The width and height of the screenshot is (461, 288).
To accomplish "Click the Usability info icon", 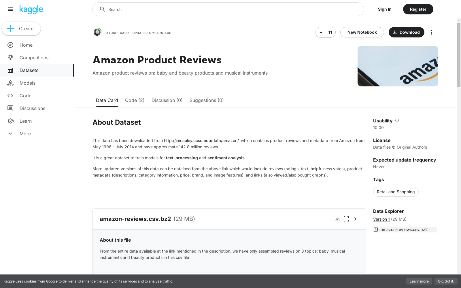I will point(397,121).
